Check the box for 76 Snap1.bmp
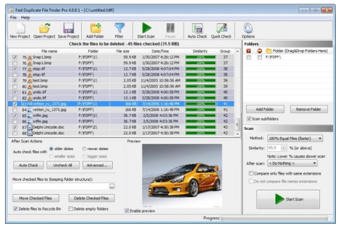Image resolution: width=337 pixels, height=228 pixels. pos(15,63)
